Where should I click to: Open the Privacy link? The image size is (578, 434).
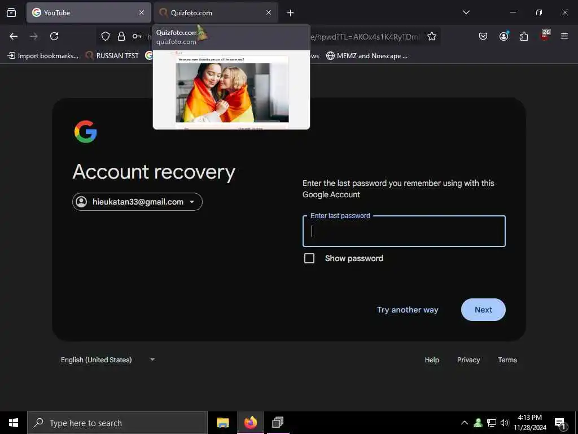468,360
